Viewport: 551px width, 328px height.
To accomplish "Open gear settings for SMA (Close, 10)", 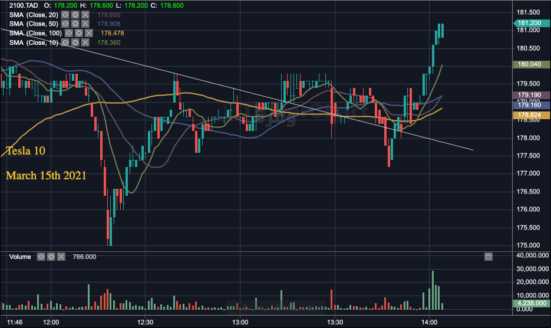I will click(75, 42).
